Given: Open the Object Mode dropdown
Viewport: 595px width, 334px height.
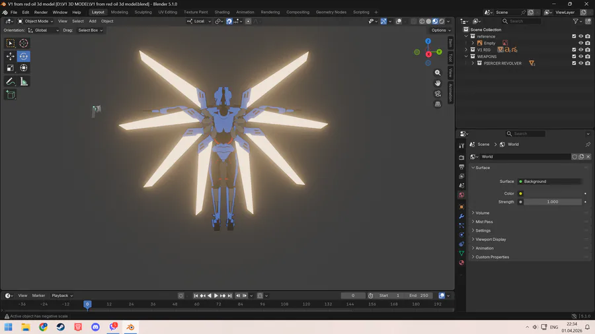Looking at the screenshot, I should coord(36,21).
